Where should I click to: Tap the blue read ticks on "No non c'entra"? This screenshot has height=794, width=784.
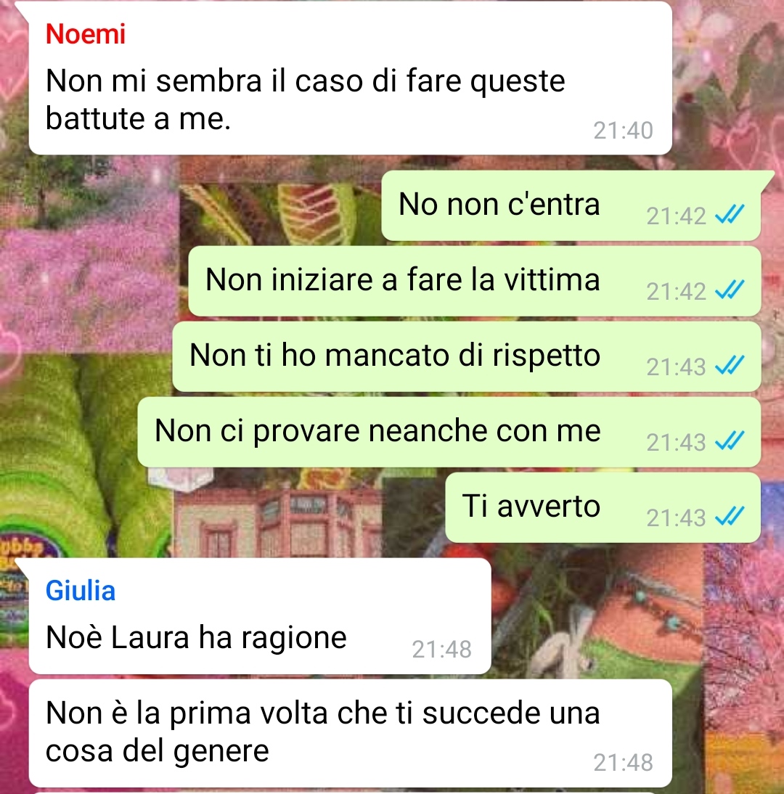(730, 214)
